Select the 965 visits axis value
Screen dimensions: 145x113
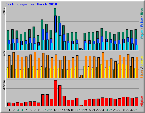(4, 54)
